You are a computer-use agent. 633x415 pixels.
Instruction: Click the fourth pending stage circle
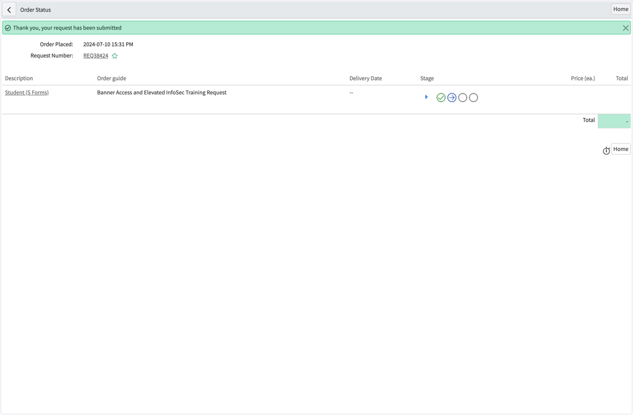474,98
